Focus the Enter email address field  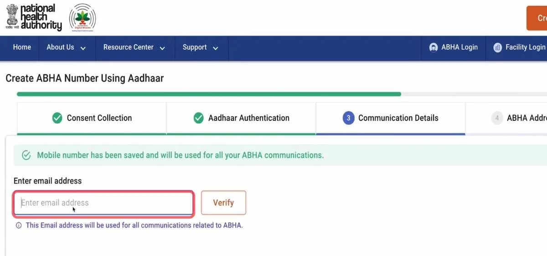pyautogui.click(x=104, y=203)
